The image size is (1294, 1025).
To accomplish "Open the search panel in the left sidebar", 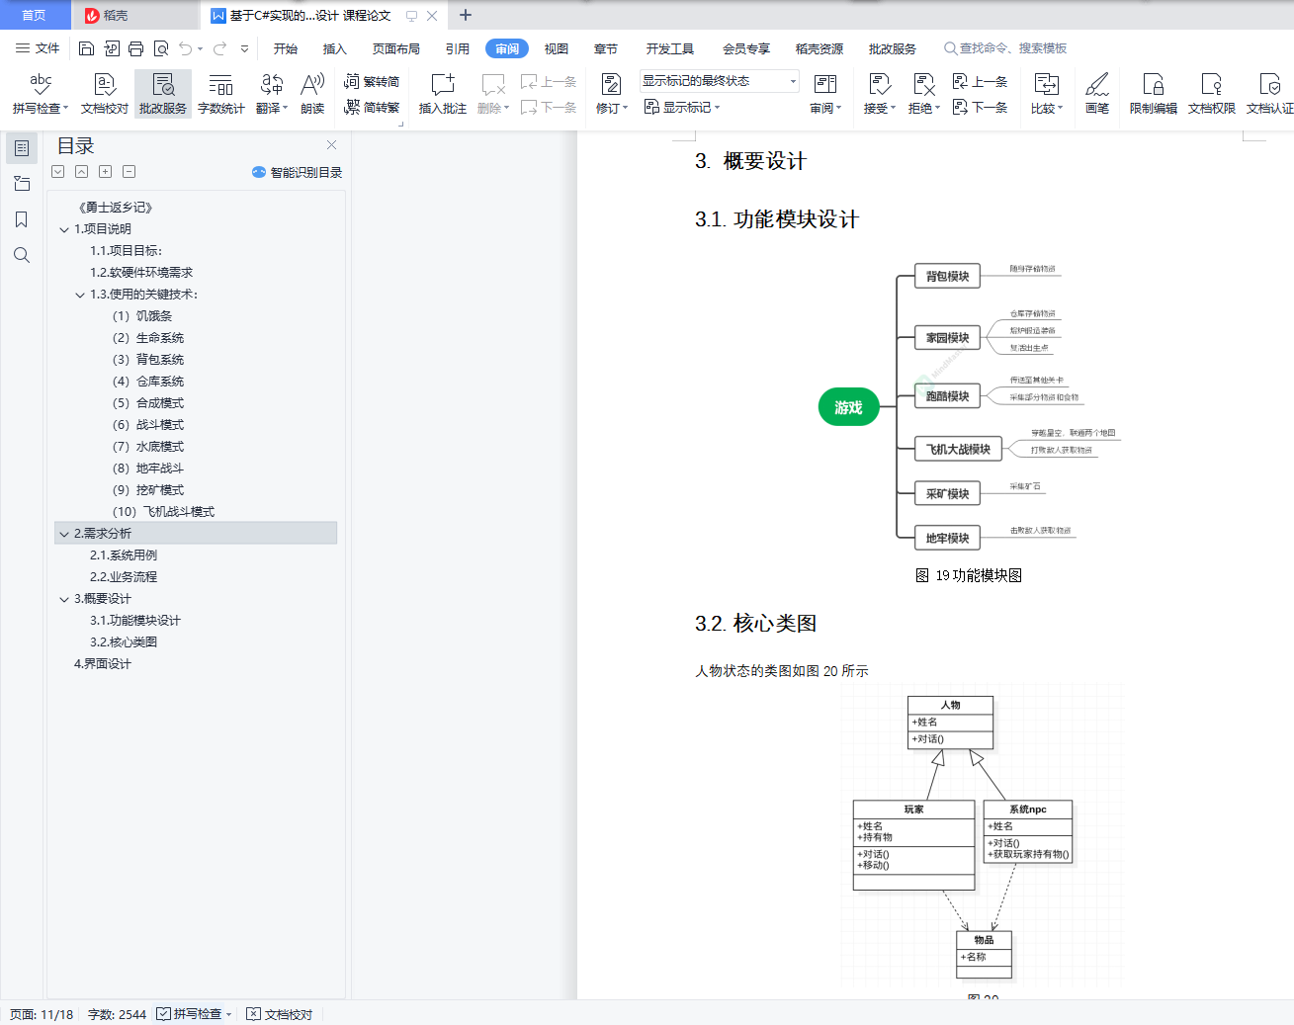I will click(x=22, y=255).
